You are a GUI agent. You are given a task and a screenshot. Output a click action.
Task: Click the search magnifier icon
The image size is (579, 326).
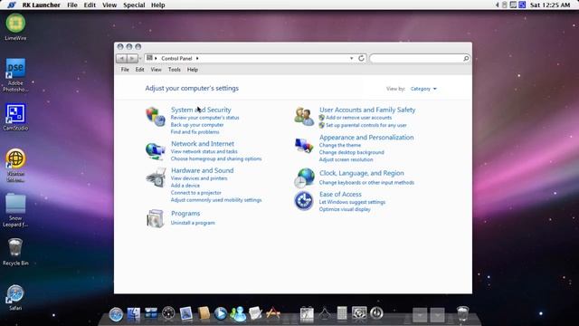(466, 58)
